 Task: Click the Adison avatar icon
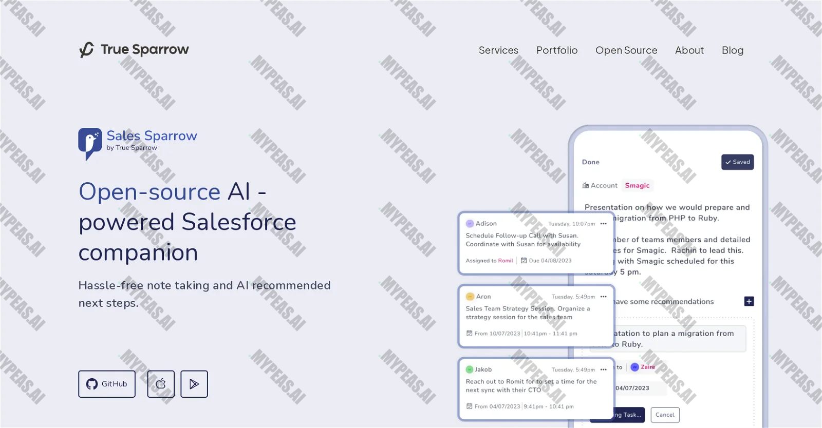[470, 224]
